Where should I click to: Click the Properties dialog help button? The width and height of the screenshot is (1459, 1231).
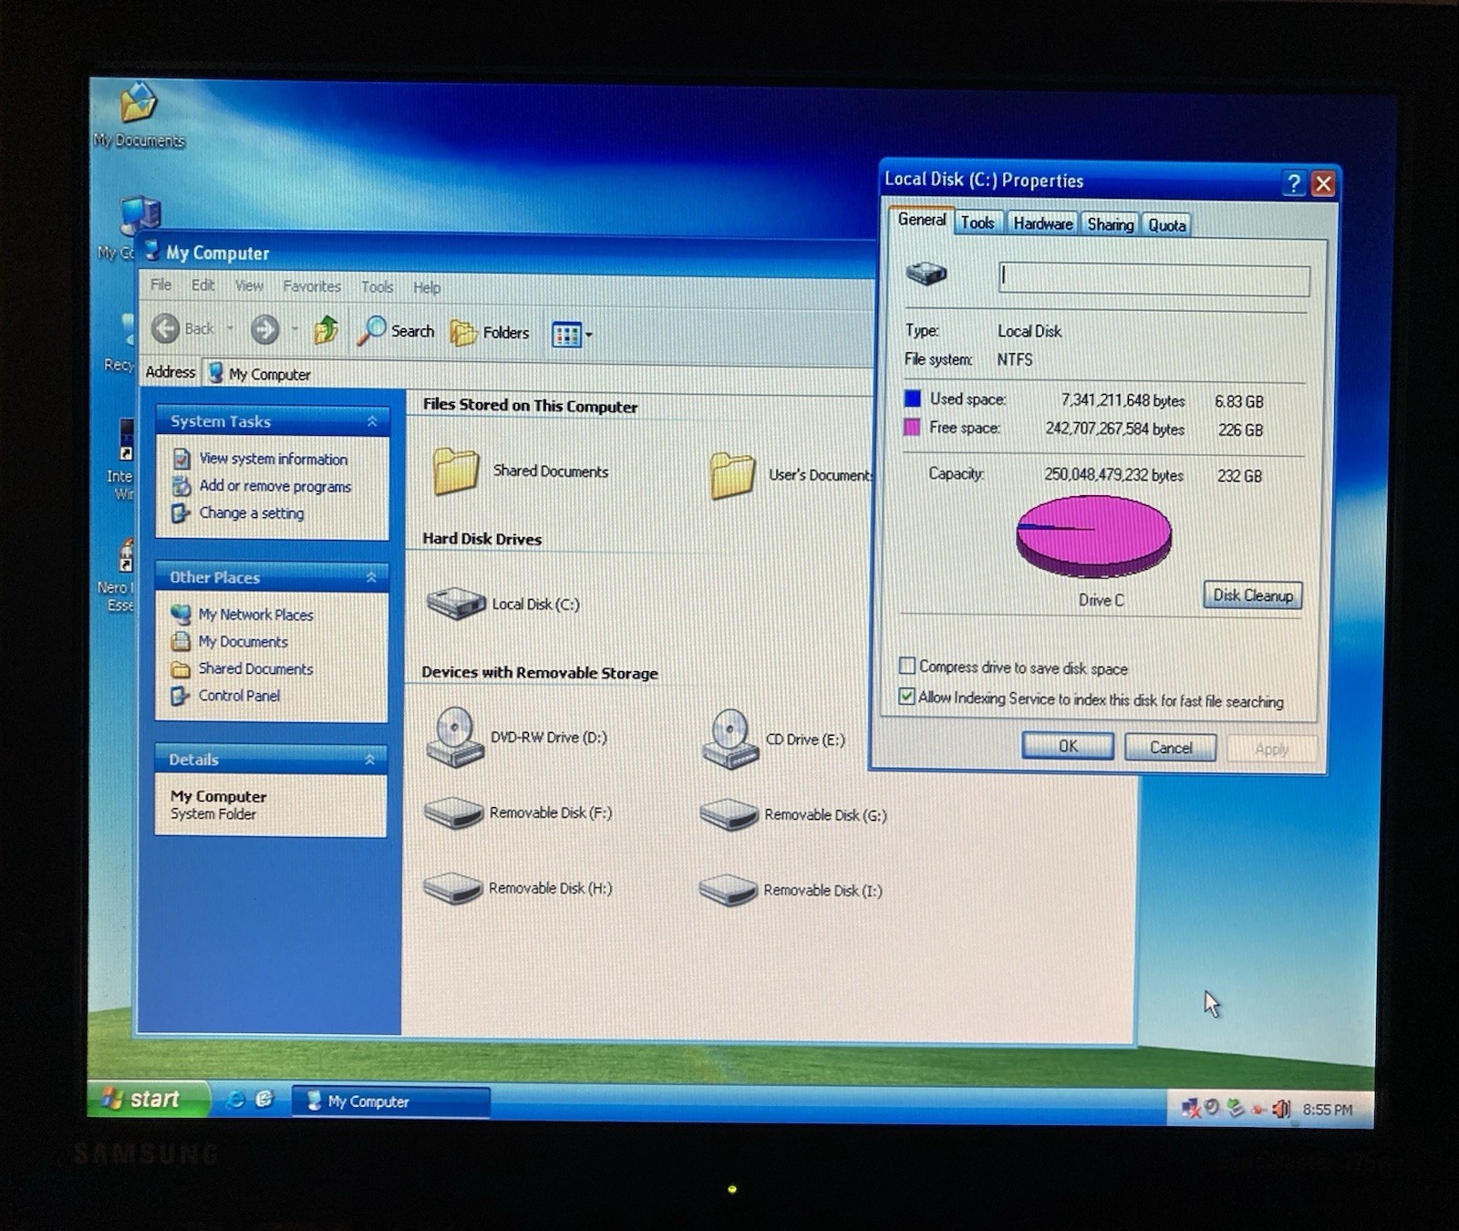click(x=1293, y=183)
